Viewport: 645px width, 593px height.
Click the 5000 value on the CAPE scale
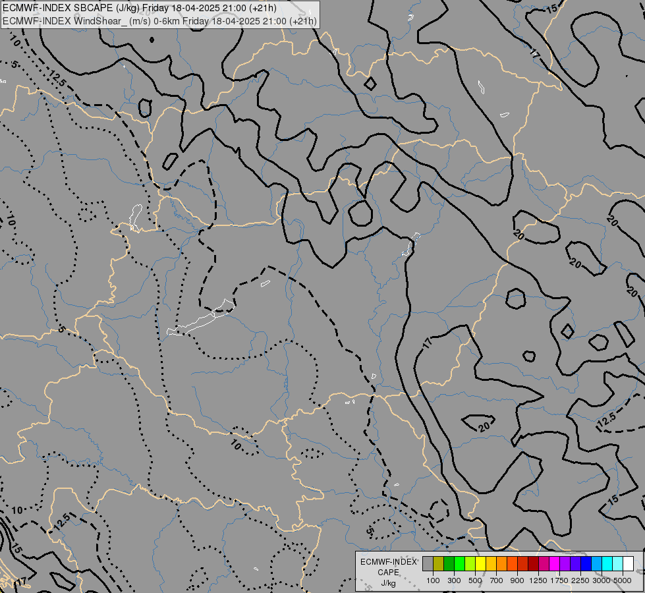[623, 580]
